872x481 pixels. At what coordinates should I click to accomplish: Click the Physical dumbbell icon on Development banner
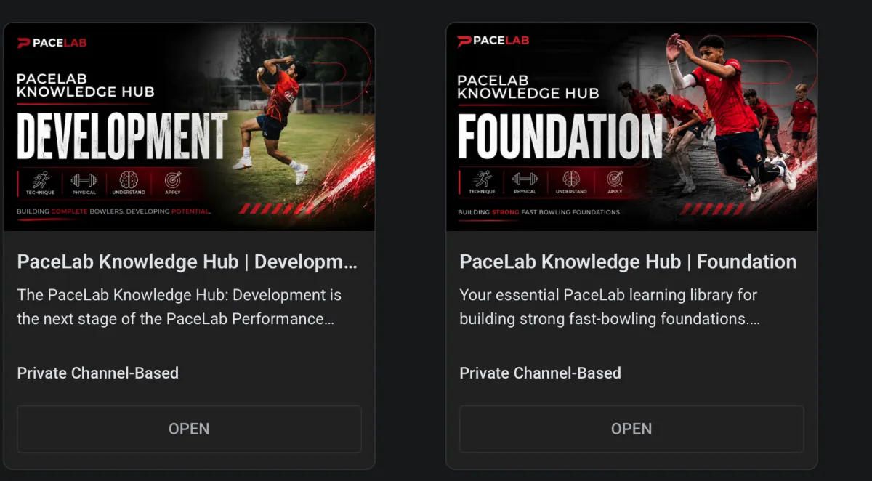click(x=84, y=179)
